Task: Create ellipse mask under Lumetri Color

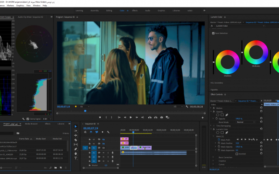Action: coord(218,133)
